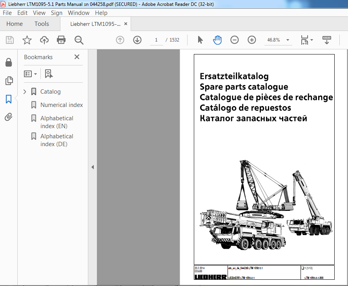Viewport: 348px width, 286px height.
Task: Click the 'Ersatzteilkatalog' title text
Action: (234, 76)
